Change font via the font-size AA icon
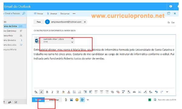Viewport: 182px width, 109px height. coord(36,92)
